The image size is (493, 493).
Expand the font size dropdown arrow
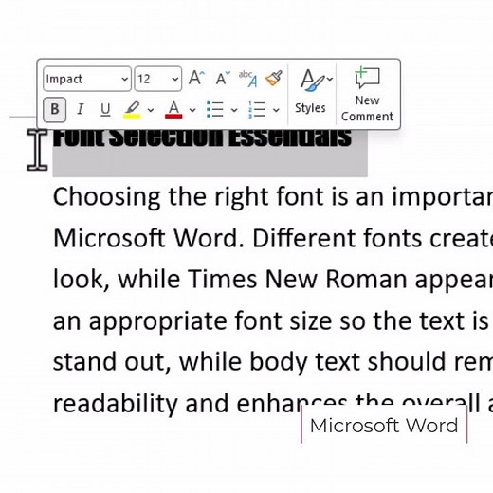175,79
